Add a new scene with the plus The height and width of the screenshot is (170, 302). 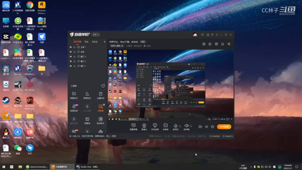[105, 42]
